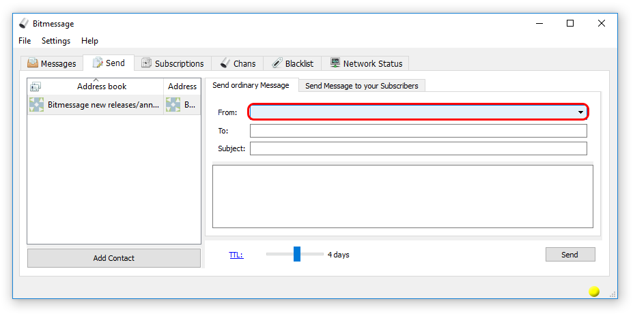
Task: Open the Help menu
Action: 89,41
